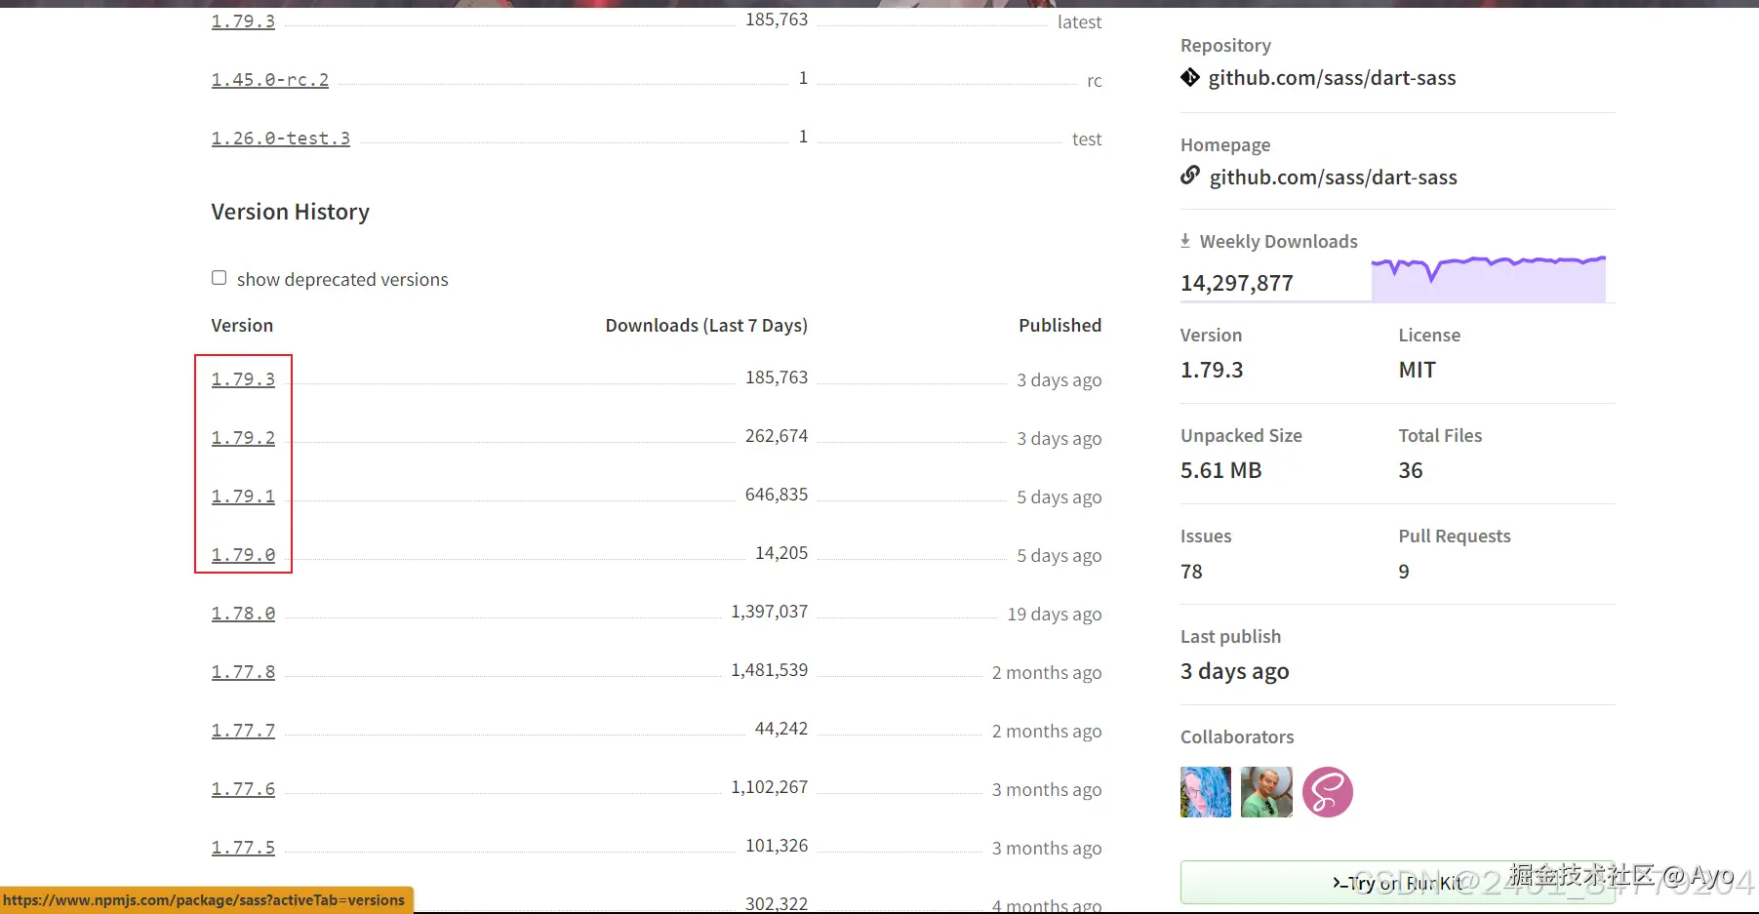Click the Try on RunKit button

pos(1397,883)
